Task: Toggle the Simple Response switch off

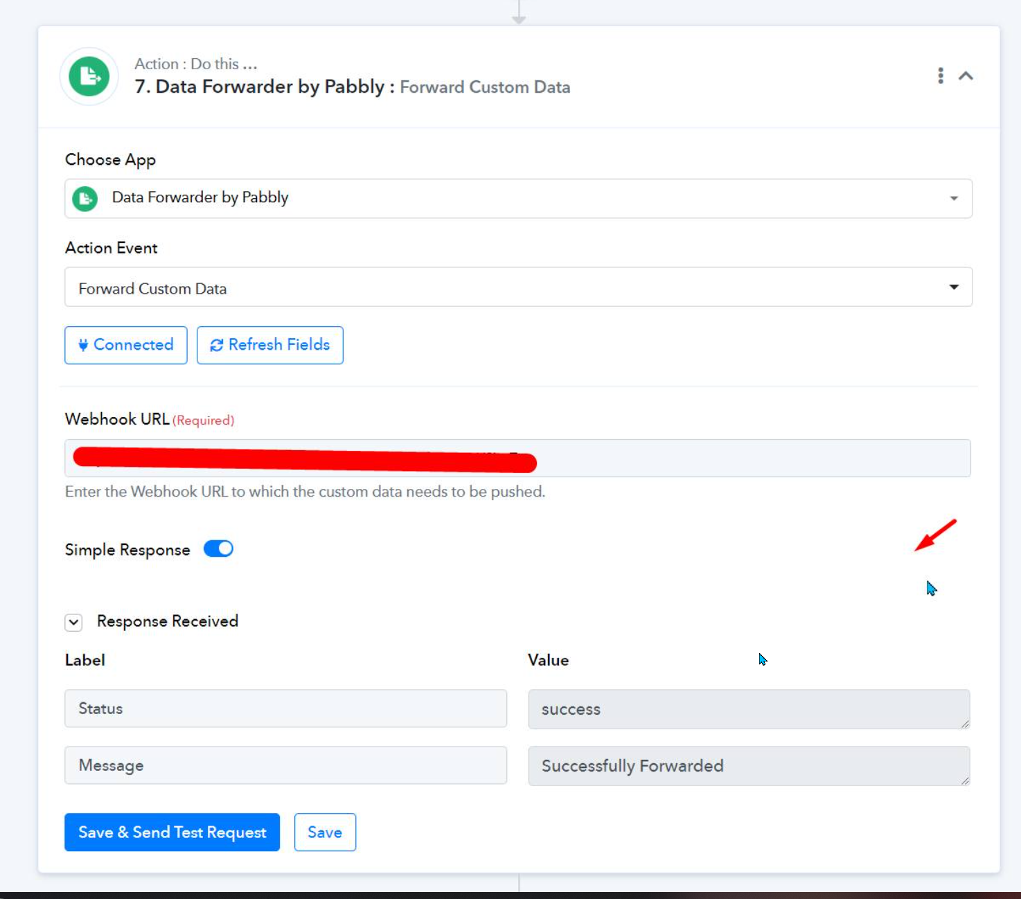Action: pyautogui.click(x=218, y=549)
